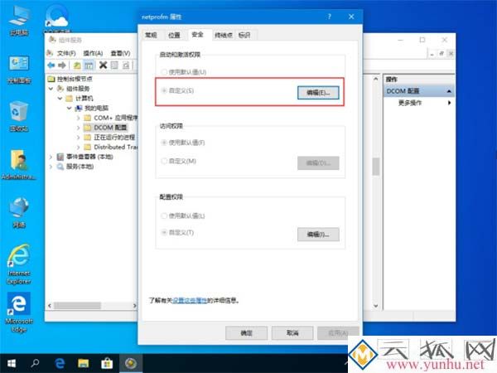Switch to the 终结点 tab

[x=223, y=35]
